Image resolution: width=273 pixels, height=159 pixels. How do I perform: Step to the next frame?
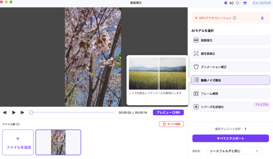22,113
